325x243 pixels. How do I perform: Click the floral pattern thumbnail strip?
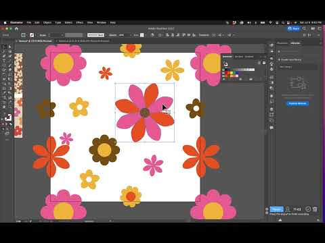18,95
